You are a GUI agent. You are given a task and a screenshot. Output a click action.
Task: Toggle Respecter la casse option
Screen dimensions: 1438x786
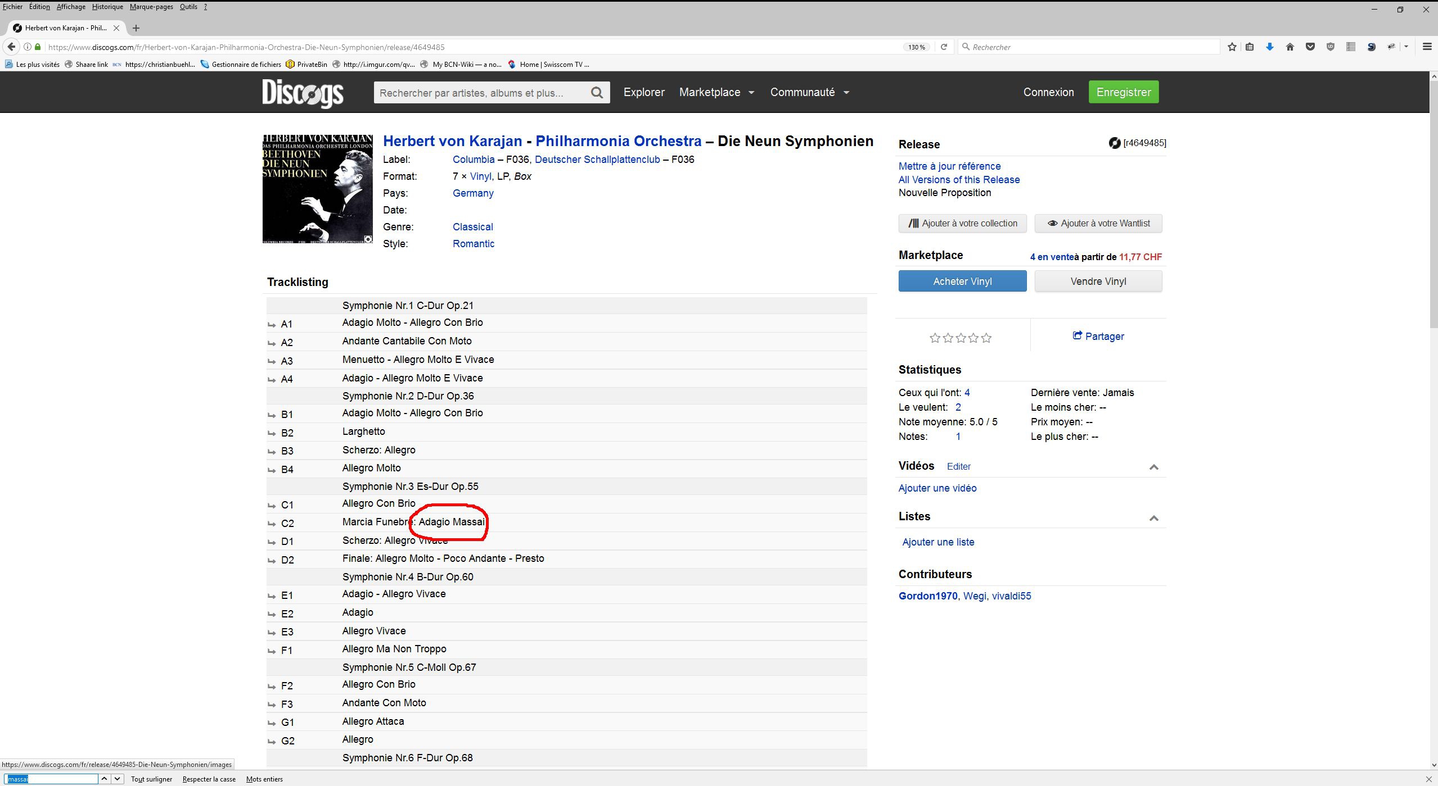click(209, 779)
